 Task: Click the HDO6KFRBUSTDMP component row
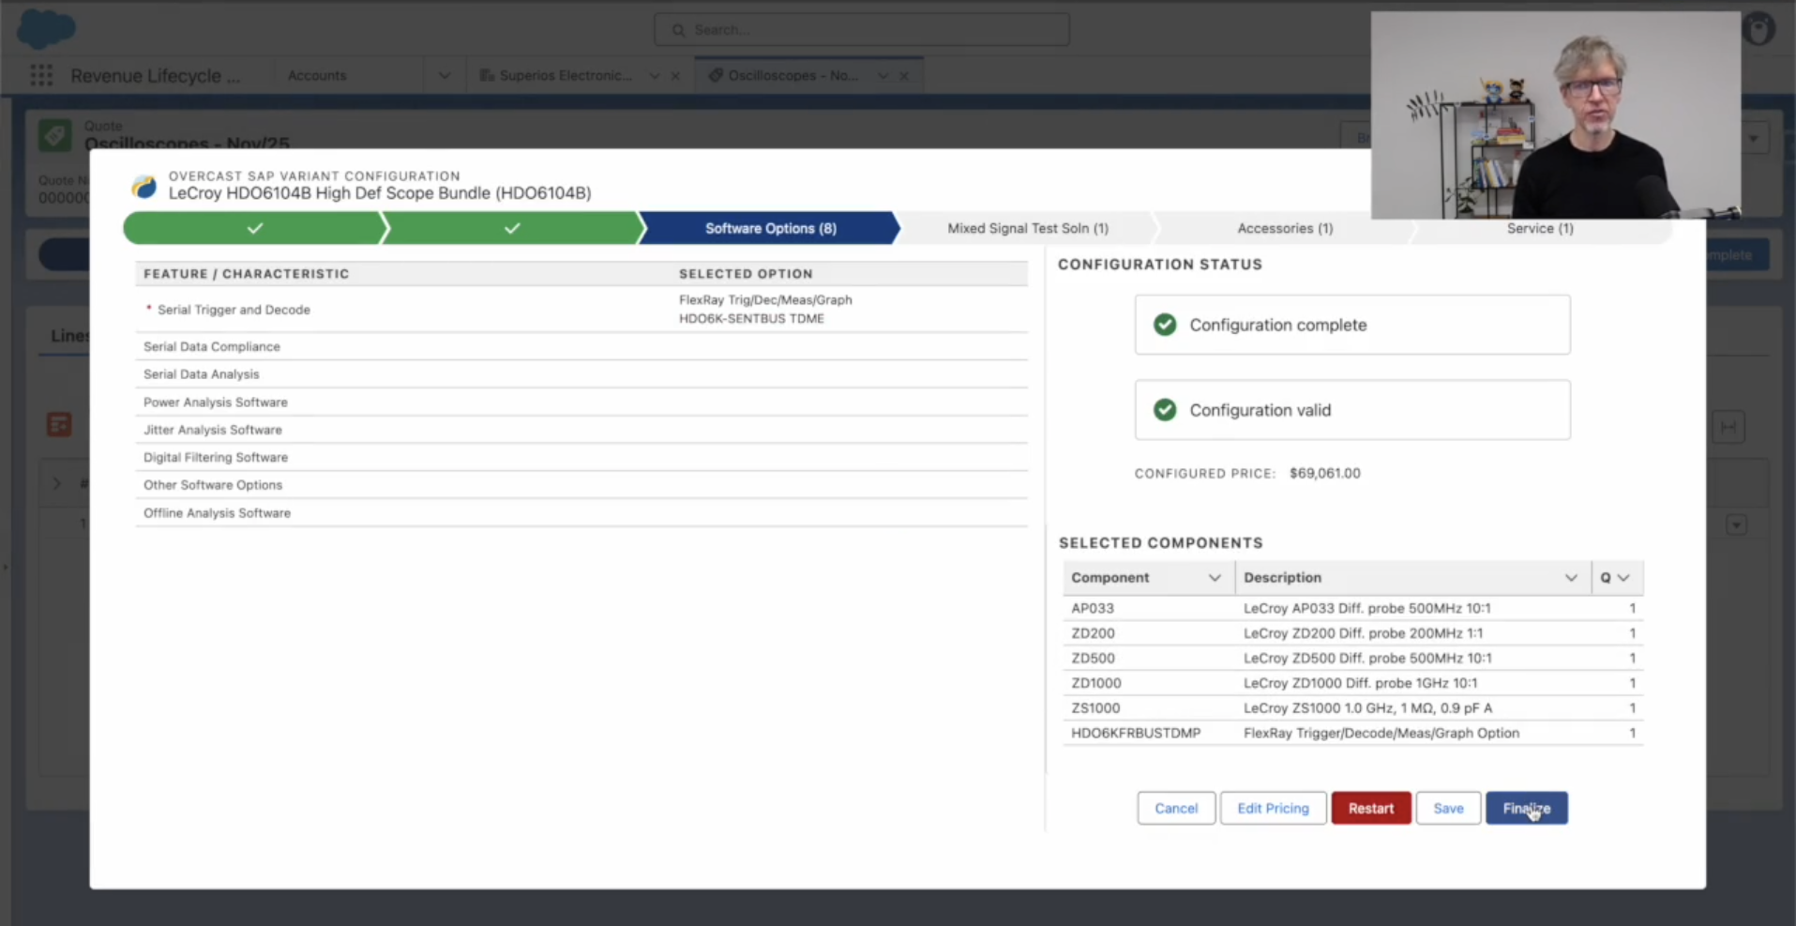pyautogui.click(x=1352, y=733)
